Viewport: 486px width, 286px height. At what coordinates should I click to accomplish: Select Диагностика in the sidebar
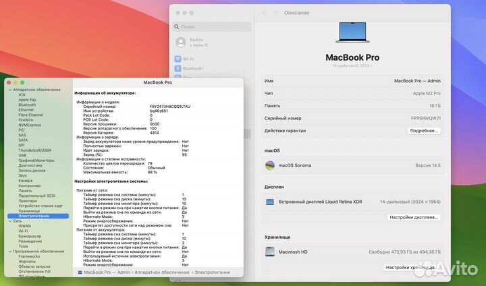click(30, 165)
